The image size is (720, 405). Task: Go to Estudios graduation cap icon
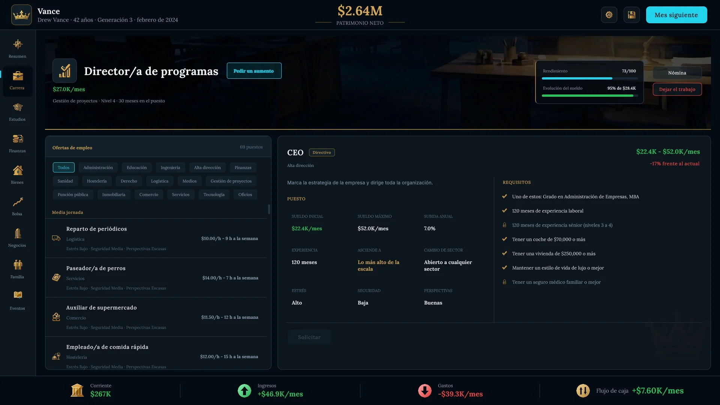(18, 108)
